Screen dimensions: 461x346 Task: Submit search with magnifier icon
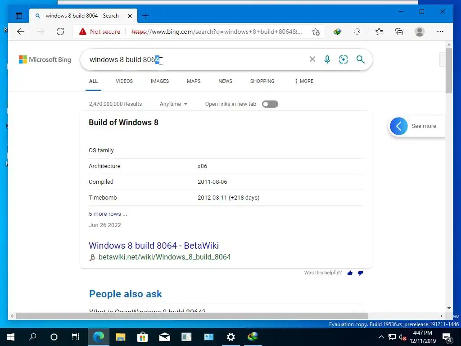pyautogui.click(x=361, y=59)
